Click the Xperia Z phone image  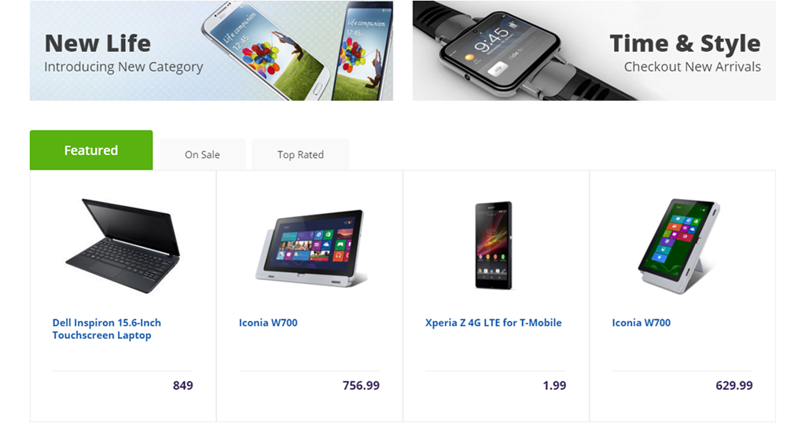(x=494, y=245)
